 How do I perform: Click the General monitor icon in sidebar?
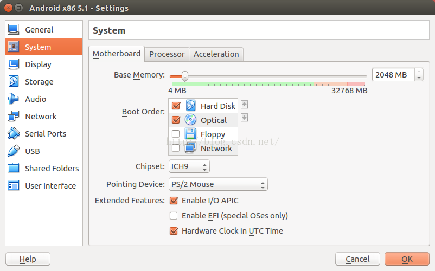14,29
